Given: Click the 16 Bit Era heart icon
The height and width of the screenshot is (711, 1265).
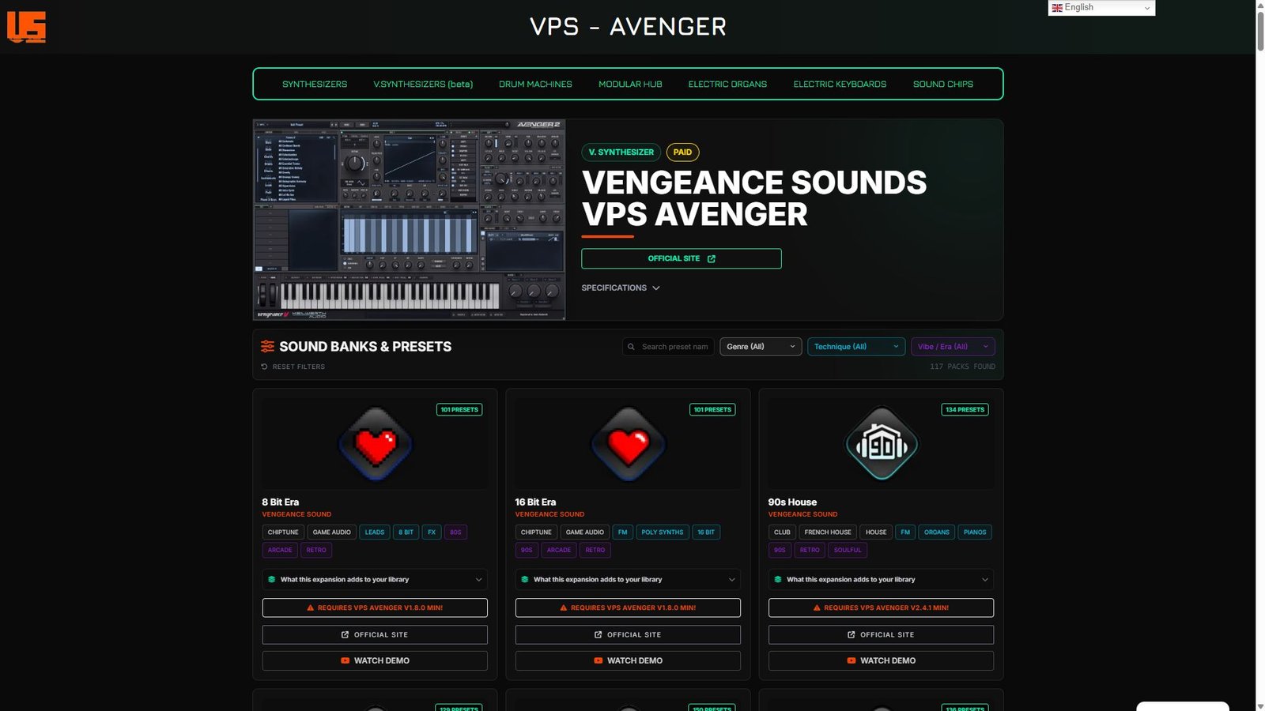Looking at the screenshot, I should [629, 444].
